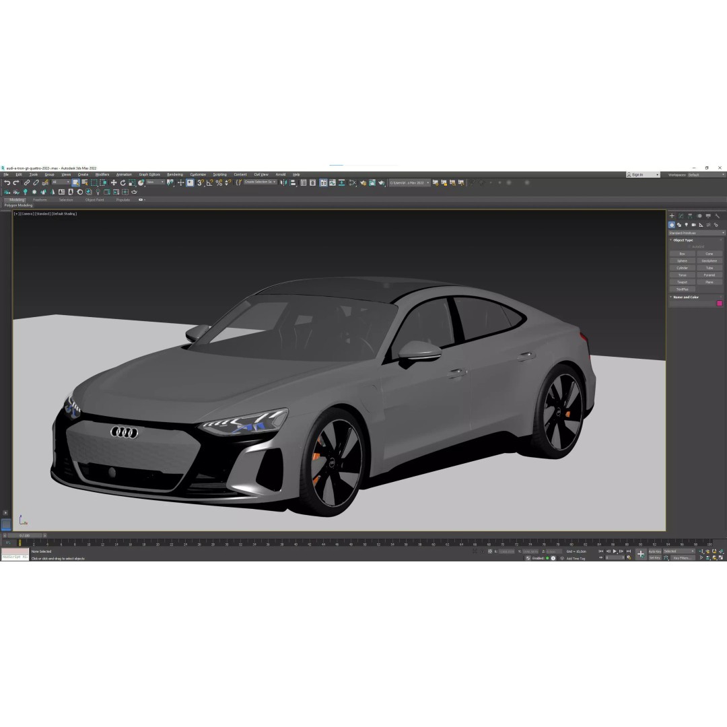Open the Scripting menu
Image resolution: width=727 pixels, height=727 pixels.
219,175
